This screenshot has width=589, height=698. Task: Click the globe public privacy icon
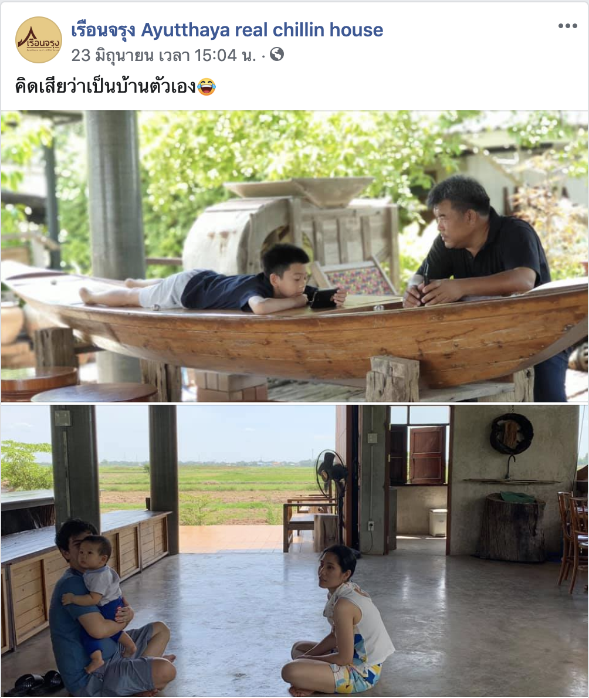(x=277, y=55)
